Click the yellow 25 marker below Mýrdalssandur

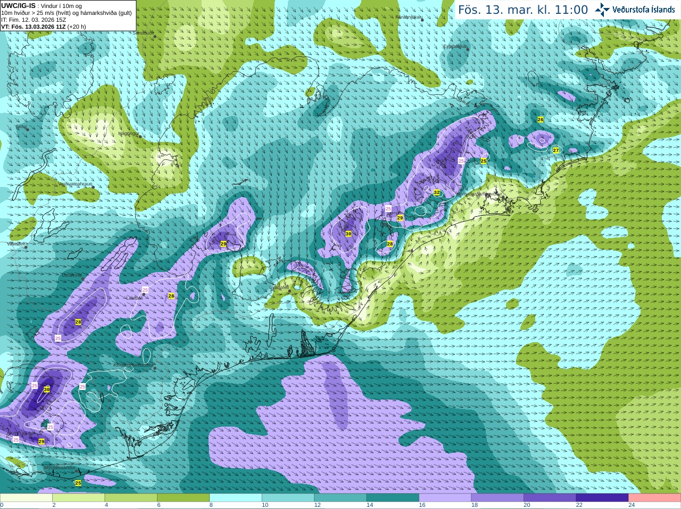[78, 483]
